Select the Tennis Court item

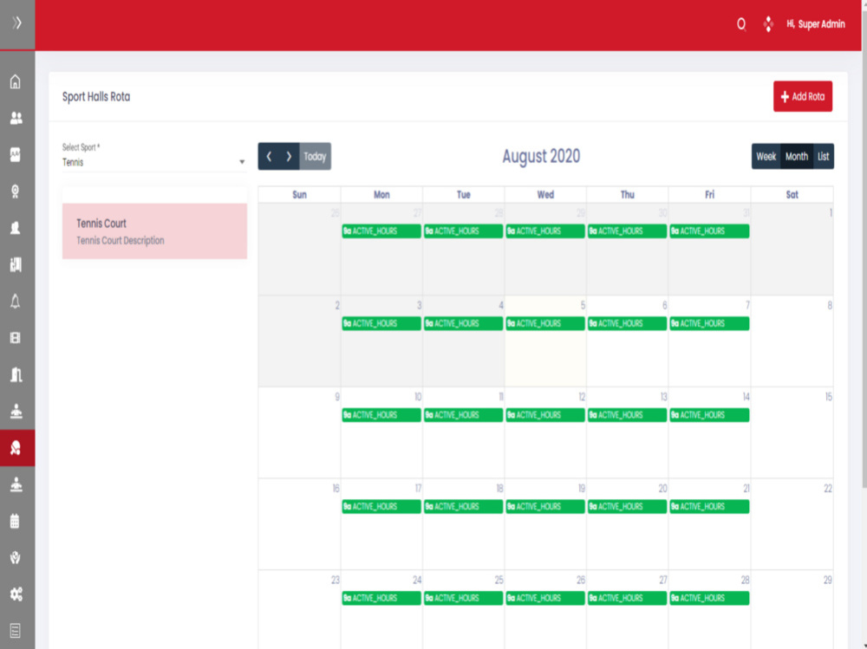153,231
